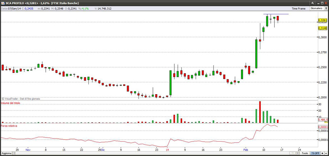Open the pin/tools icon in title bar
This screenshot has height=156, width=329.
[313, 3]
